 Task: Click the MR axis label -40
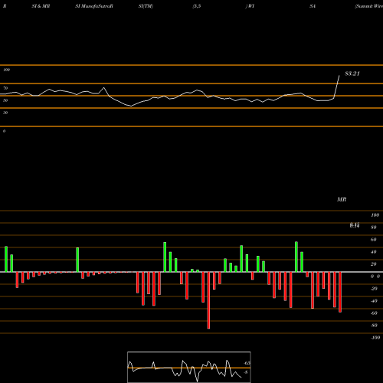point(374,301)
